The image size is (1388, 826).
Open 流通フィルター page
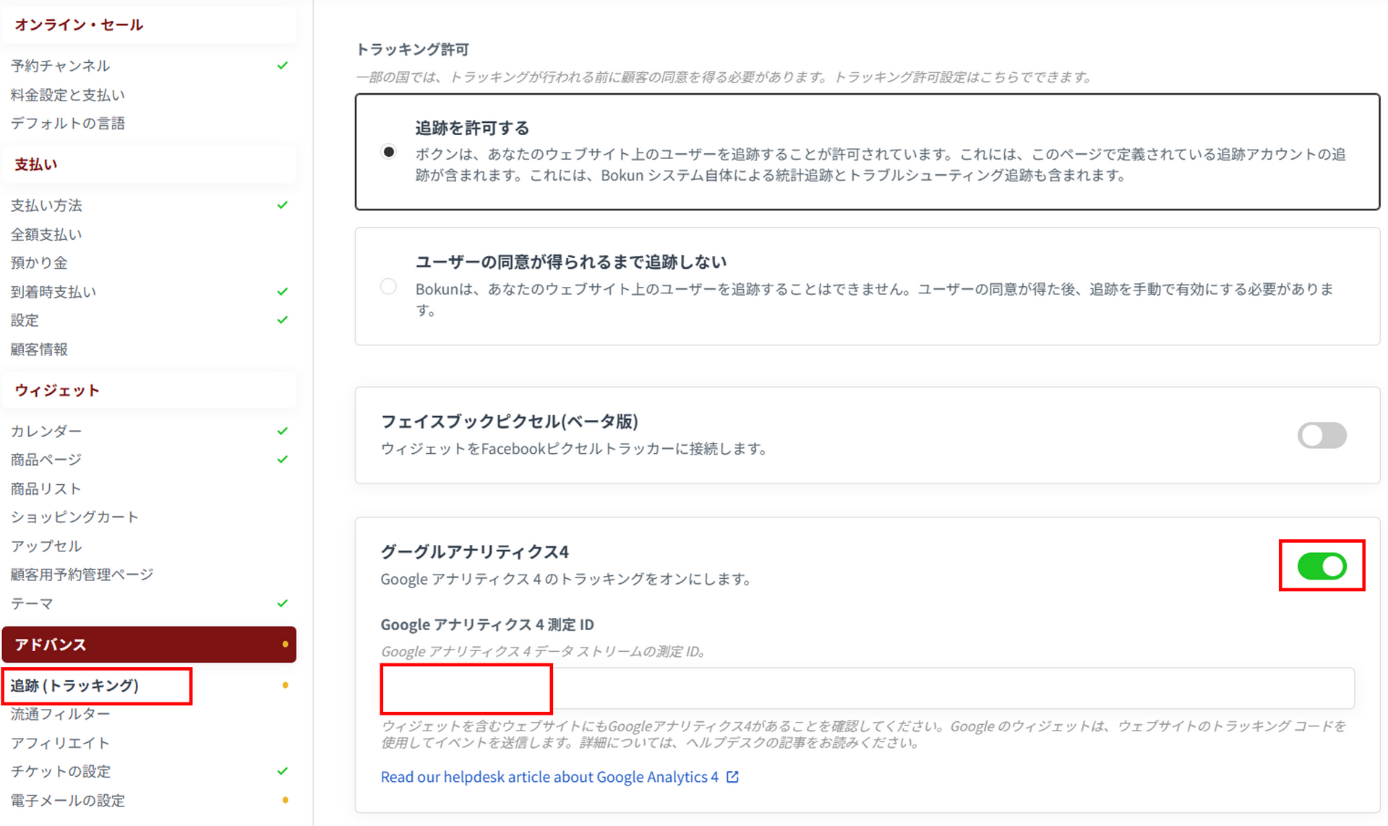61,714
